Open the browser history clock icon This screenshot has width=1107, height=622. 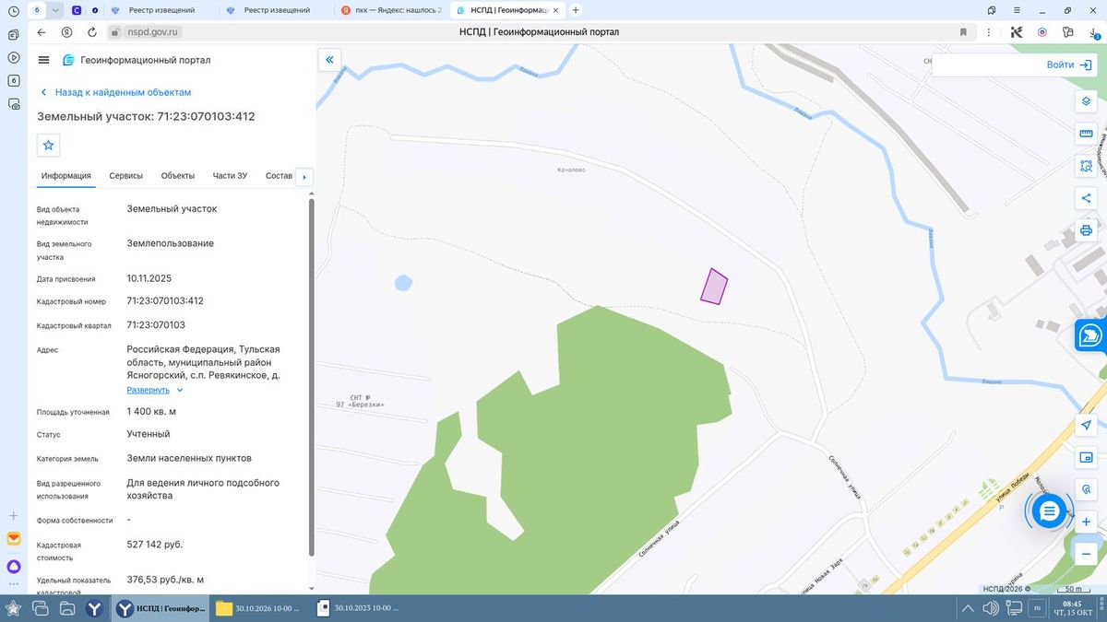point(13,10)
